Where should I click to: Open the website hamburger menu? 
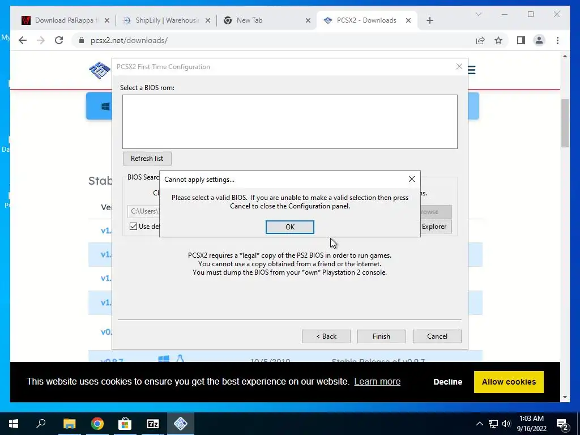(472, 70)
